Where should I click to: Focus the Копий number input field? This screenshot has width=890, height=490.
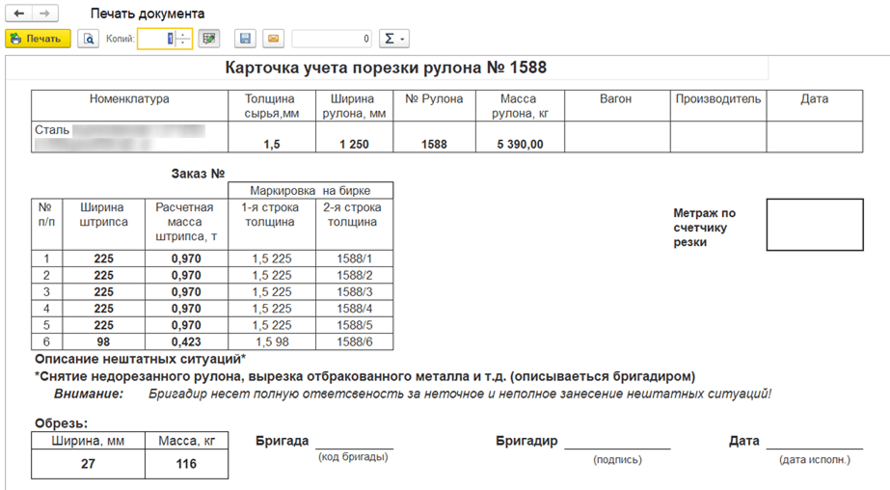(156, 39)
